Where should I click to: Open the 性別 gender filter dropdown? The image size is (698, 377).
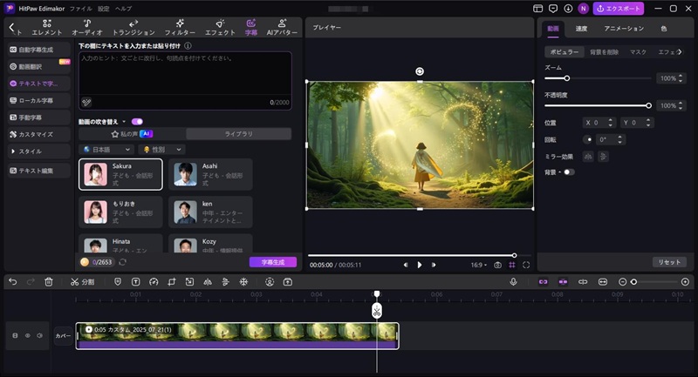(162, 150)
